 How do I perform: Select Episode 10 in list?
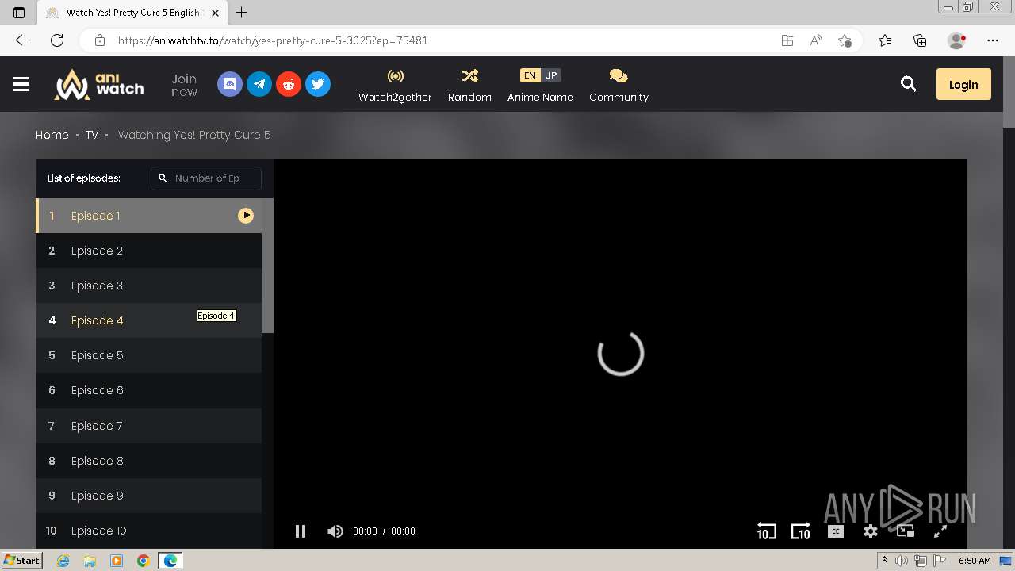click(149, 531)
